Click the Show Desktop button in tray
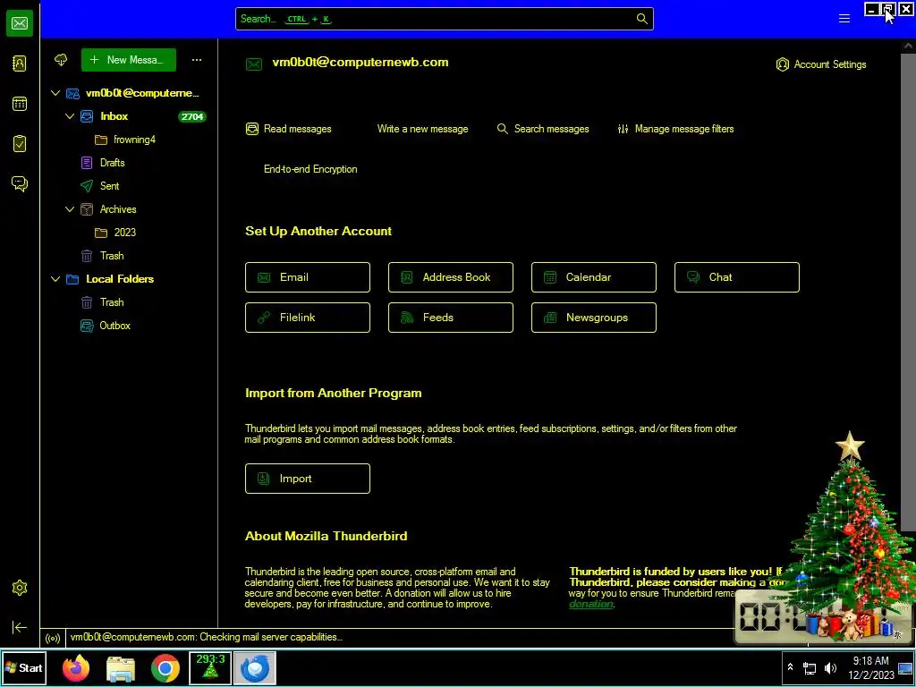The height and width of the screenshot is (687, 916). click(905, 667)
